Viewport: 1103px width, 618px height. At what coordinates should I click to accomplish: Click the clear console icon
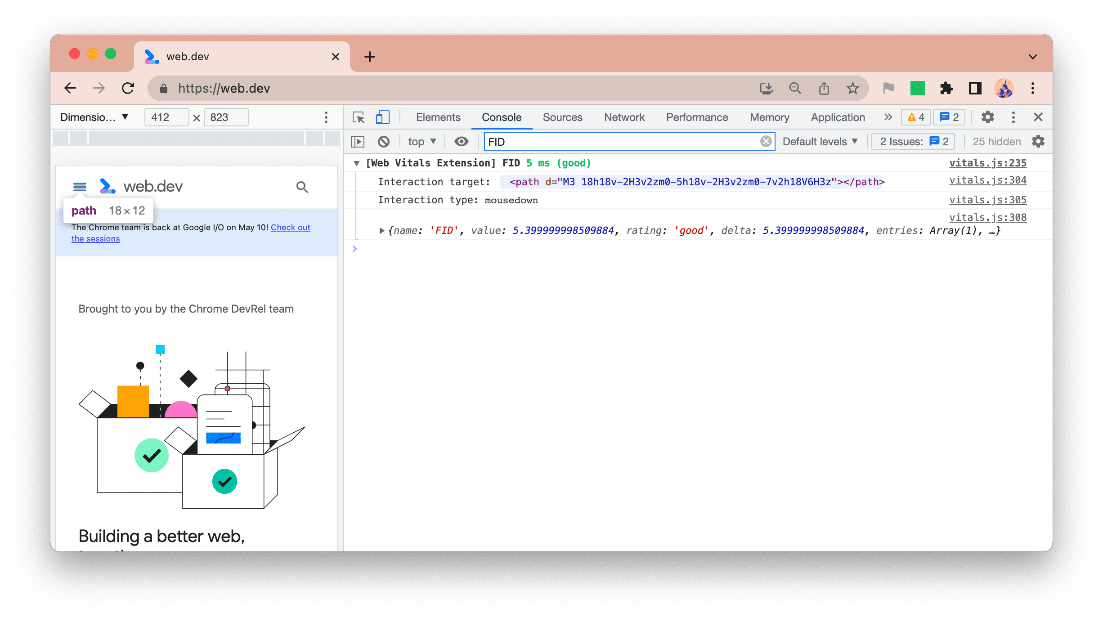point(386,141)
